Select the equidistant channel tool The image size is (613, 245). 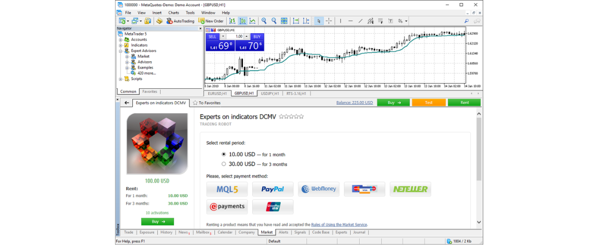(x=371, y=21)
